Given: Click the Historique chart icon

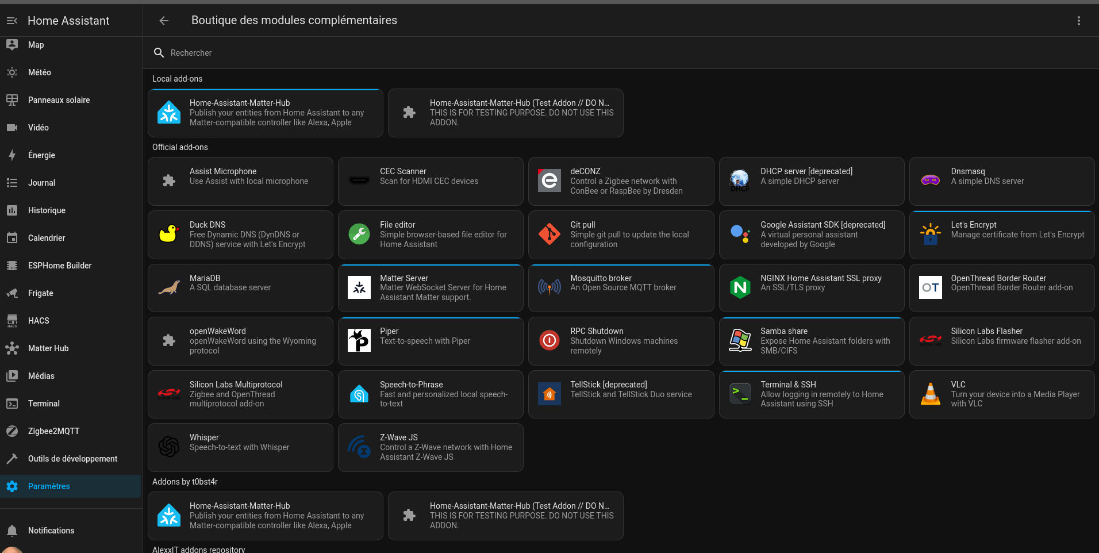Looking at the screenshot, I should tap(12, 210).
